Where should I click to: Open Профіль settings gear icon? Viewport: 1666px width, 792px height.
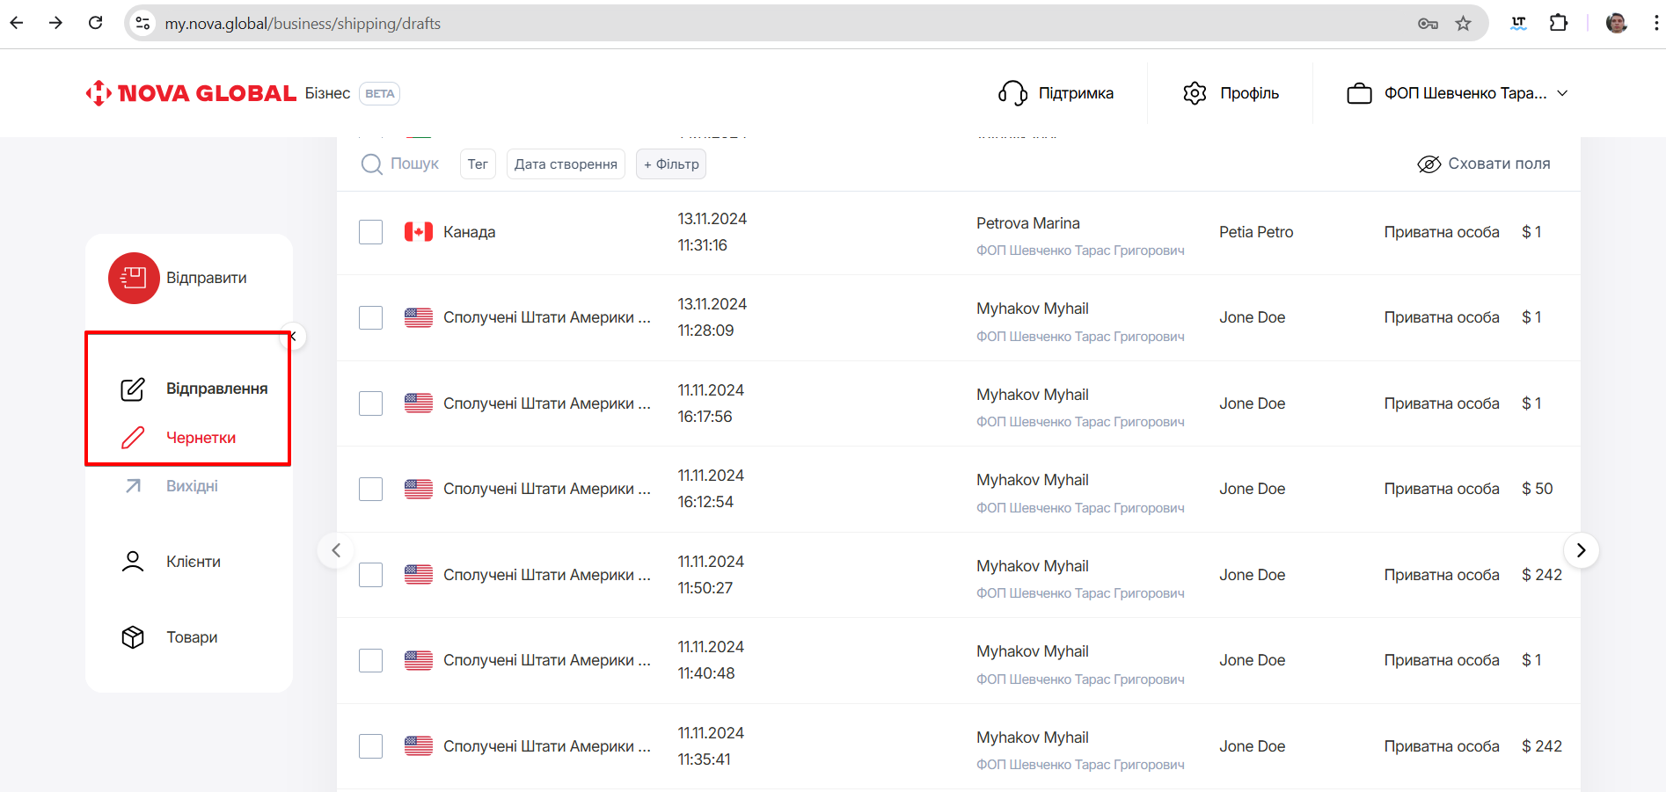(x=1195, y=93)
